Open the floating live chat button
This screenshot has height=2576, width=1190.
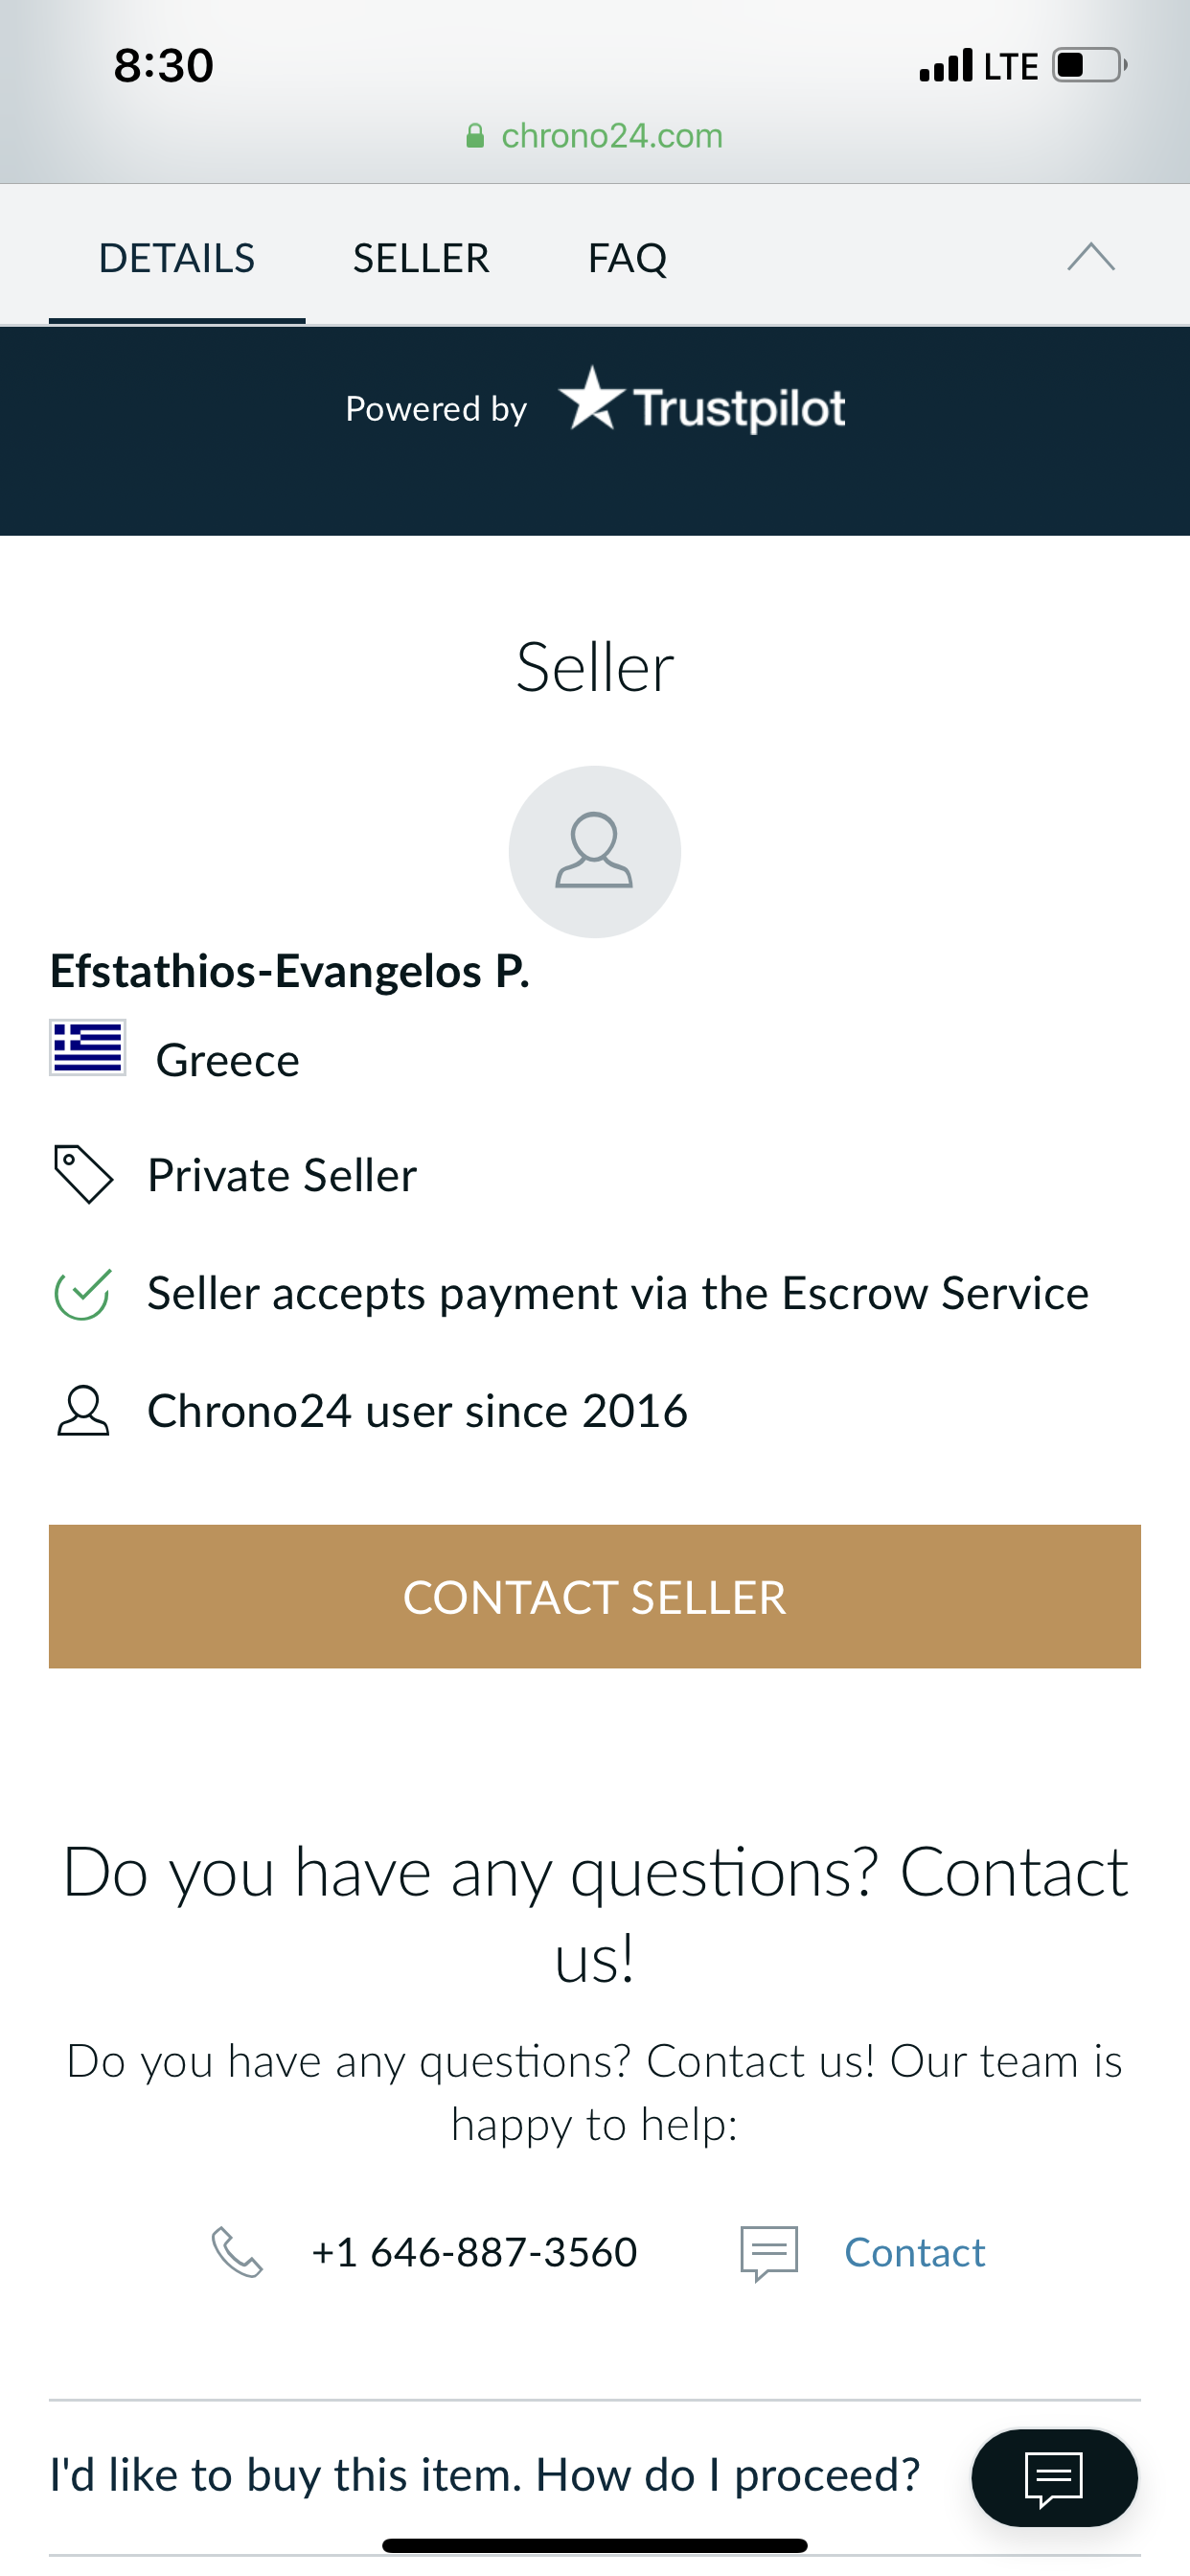pyautogui.click(x=1054, y=2477)
